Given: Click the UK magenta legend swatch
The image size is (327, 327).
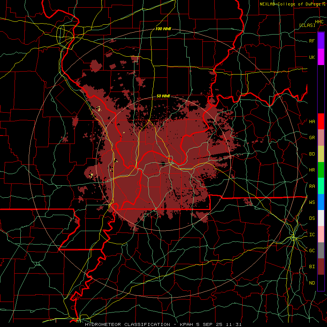Looking at the screenshot, I should click(x=321, y=57).
